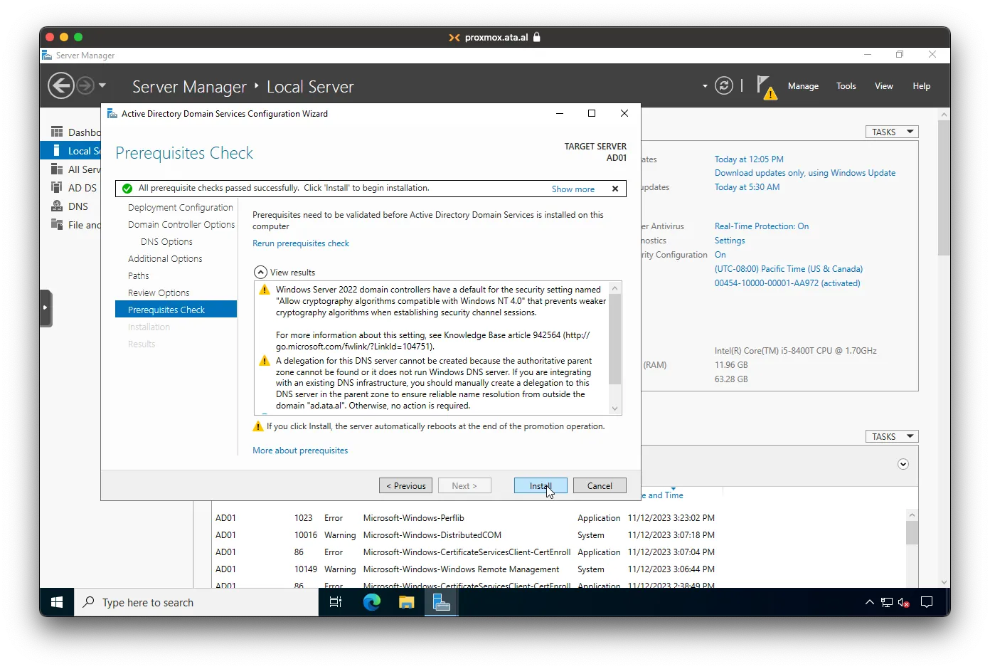Open DNS sidebar item
990x669 pixels.
(x=70, y=206)
